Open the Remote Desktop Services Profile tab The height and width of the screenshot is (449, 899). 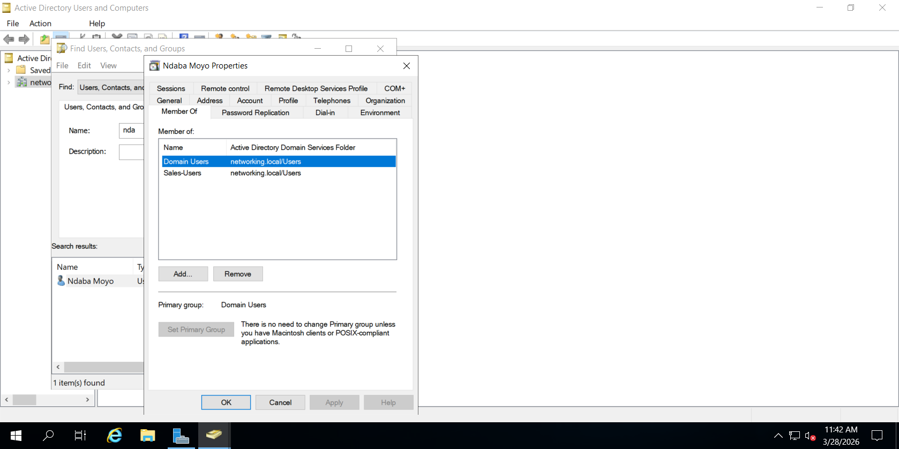pos(316,89)
